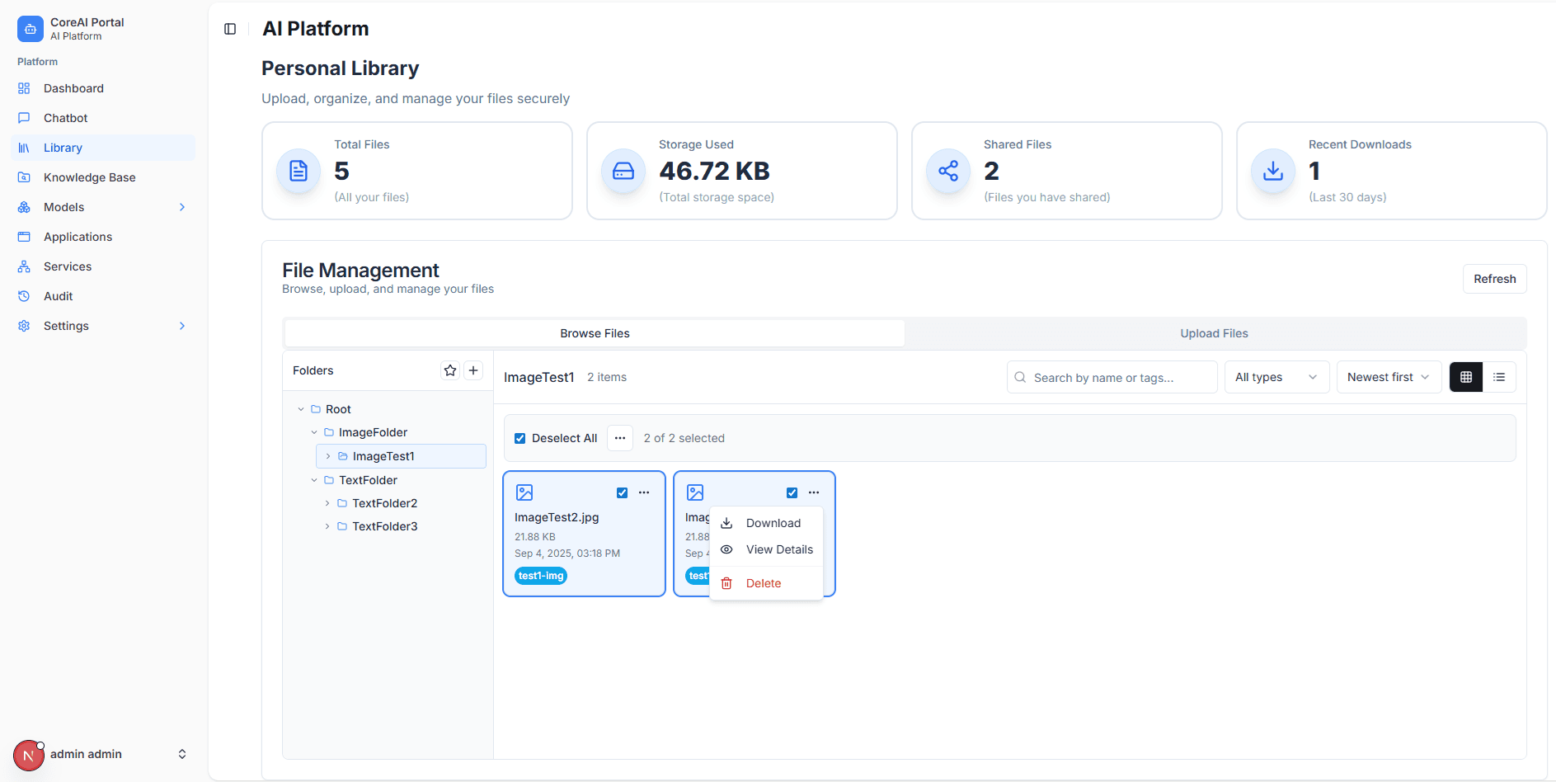Choose Download from the context menu

tap(773, 523)
